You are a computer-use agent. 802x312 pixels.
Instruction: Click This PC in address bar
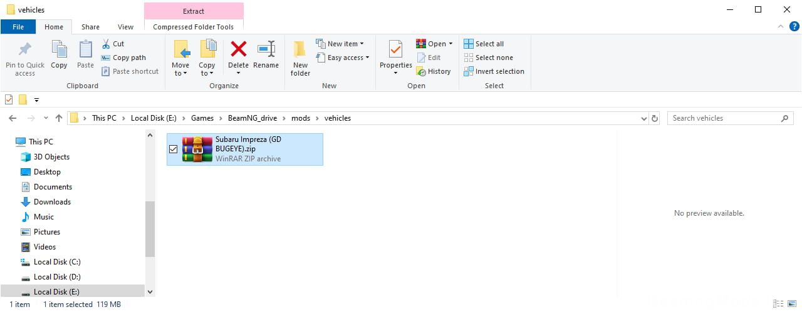click(104, 118)
